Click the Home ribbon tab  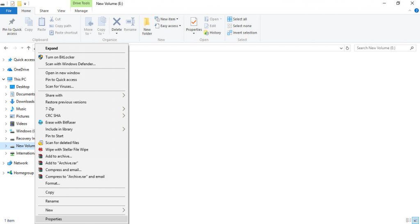point(26,11)
